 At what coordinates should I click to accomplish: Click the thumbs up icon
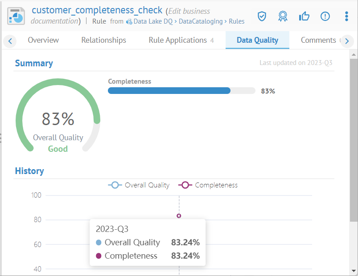304,16
